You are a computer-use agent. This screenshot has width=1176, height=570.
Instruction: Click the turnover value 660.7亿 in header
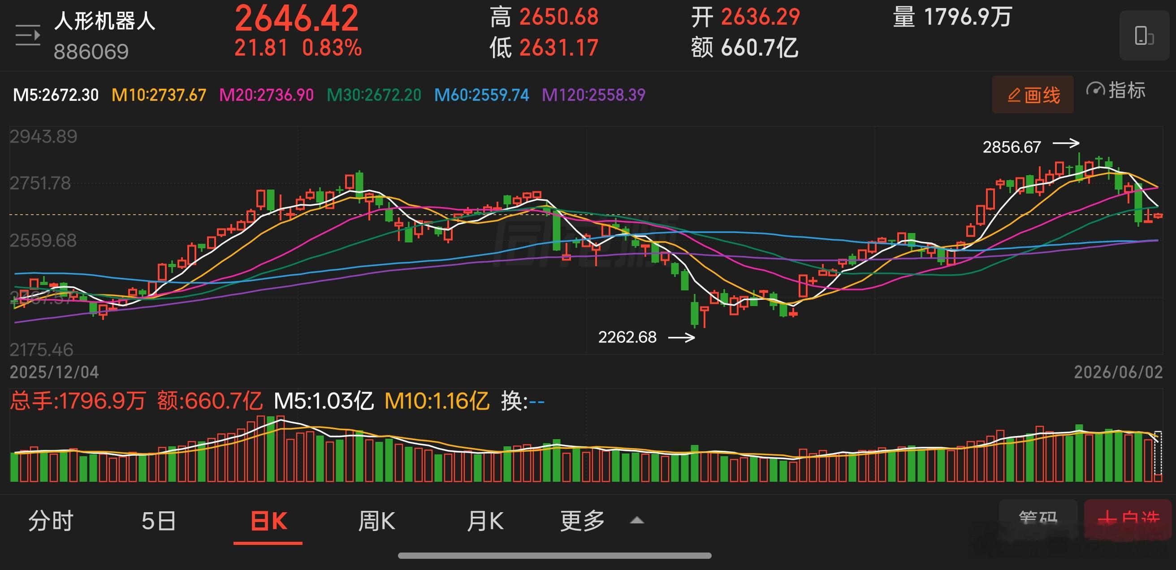(760, 48)
